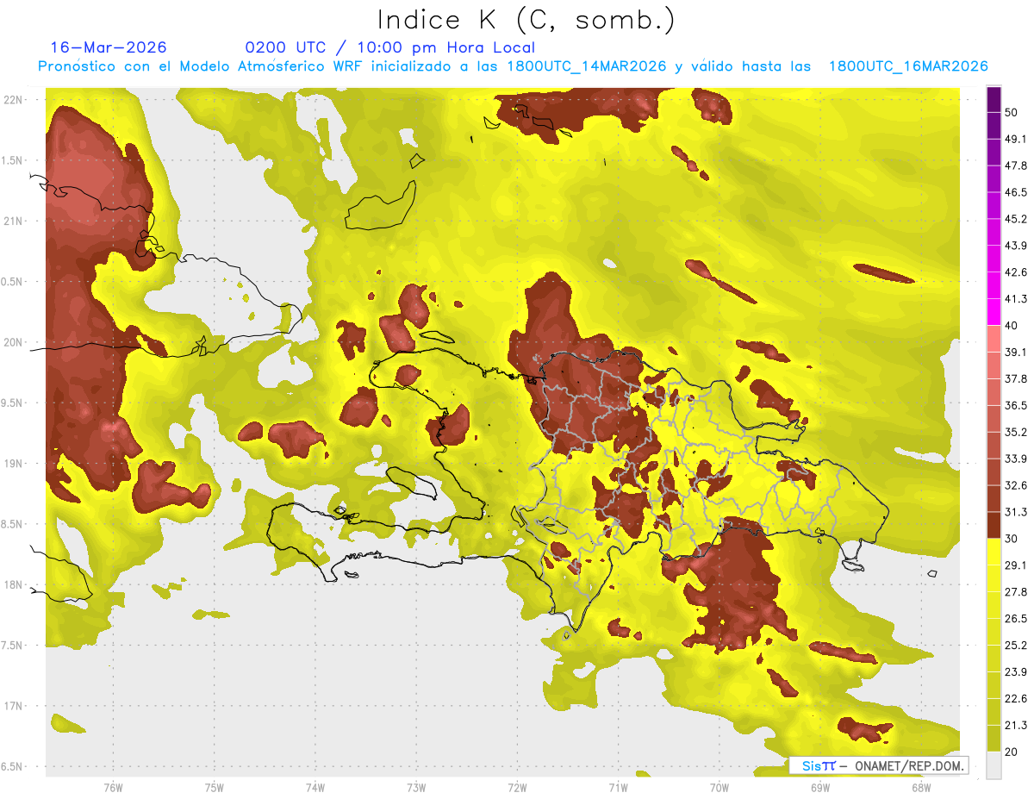Click the colorbar value 32.6
This screenshot has height=799, width=1034.
[x=1016, y=485]
